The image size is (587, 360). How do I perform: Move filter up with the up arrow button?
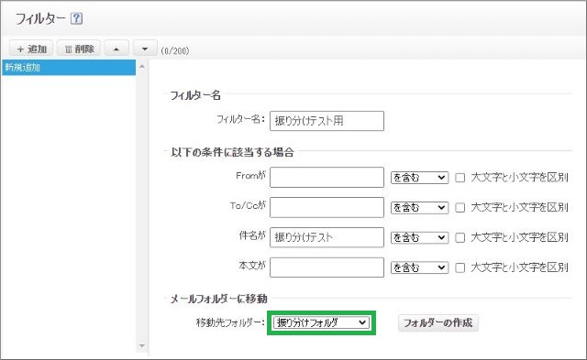coord(116,49)
